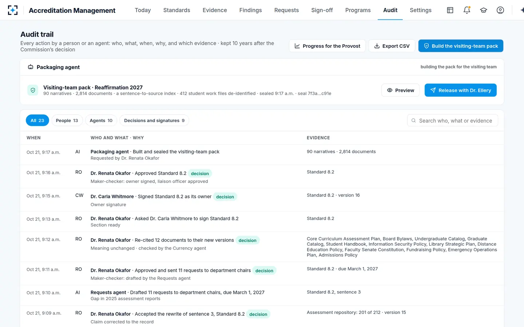Viewport: 524px width, 327px height.
Task: Click decision tag on Accepted the rewrite row
Action: (258, 314)
